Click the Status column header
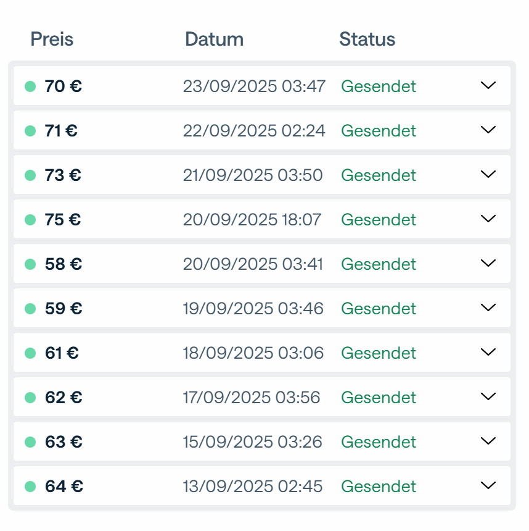The width and height of the screenshot is (529, 531). [x=367, y=40]
